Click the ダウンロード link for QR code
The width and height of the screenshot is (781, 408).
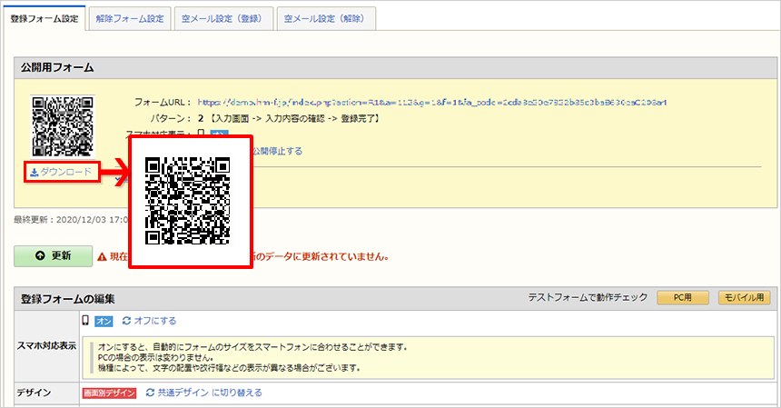point(61,172)
